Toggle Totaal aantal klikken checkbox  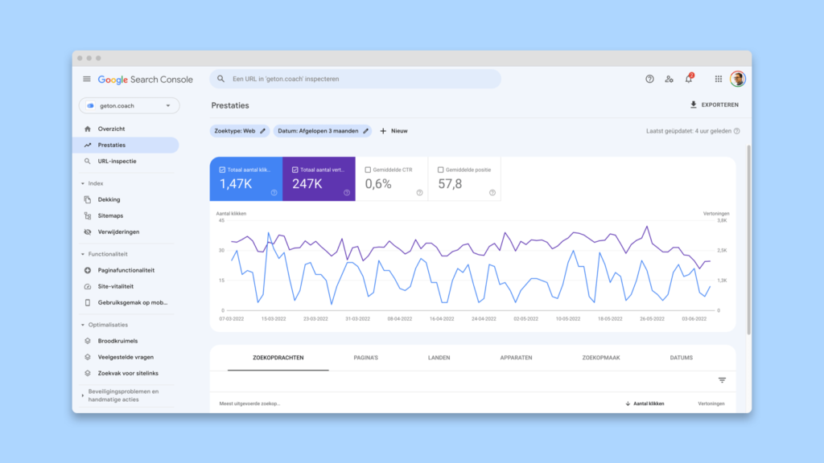222,170
